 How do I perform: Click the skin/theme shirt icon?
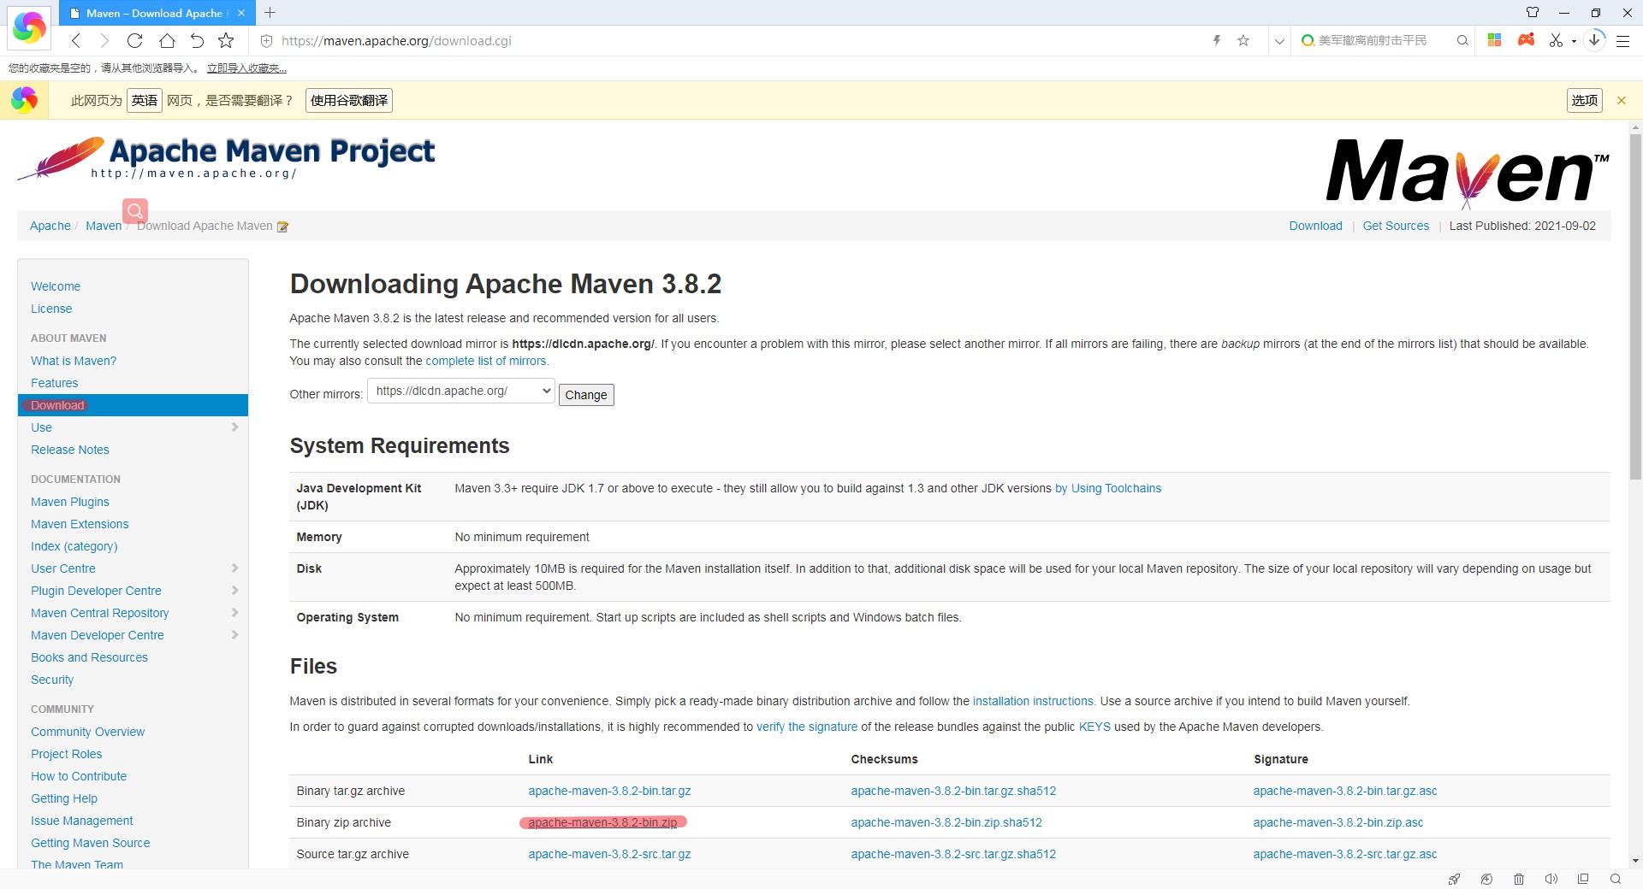click(x=1533, y=12)
